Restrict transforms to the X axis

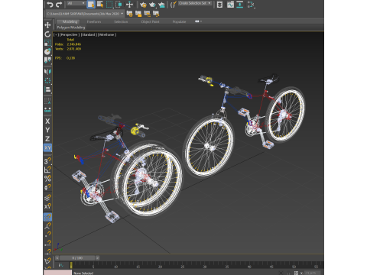coord(47,121)
